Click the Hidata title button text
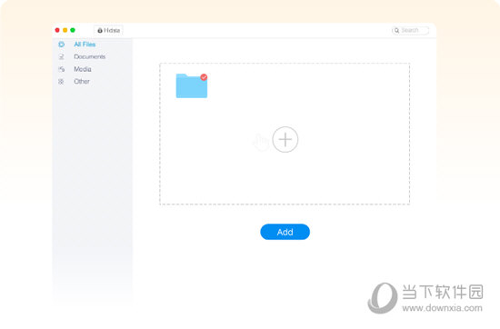Image resolution: width=500 pixels, height=329 pixels. 112,30
